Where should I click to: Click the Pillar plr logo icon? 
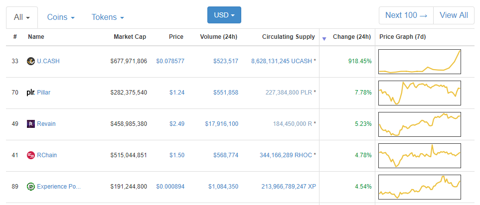click(31, 93)
